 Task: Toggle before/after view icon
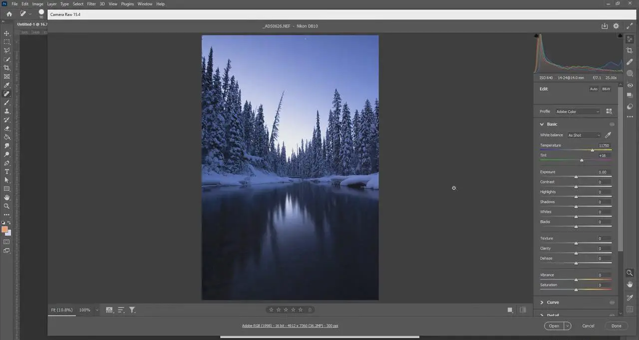[523, 310]
